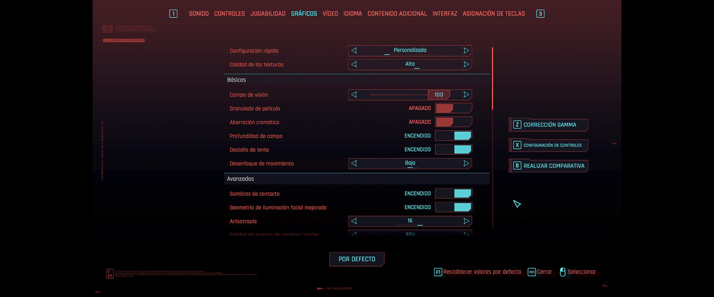Image resolution: width=714 pixels, height=297 pixels.
Task: Click the B key icon for benchmark
Action: point(517,165)
